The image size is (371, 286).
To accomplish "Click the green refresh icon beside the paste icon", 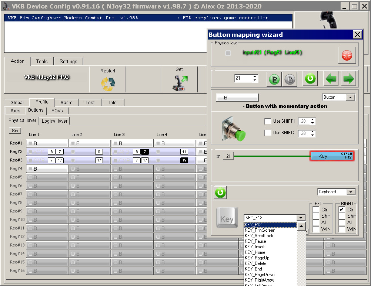I will tap(310, 78).
